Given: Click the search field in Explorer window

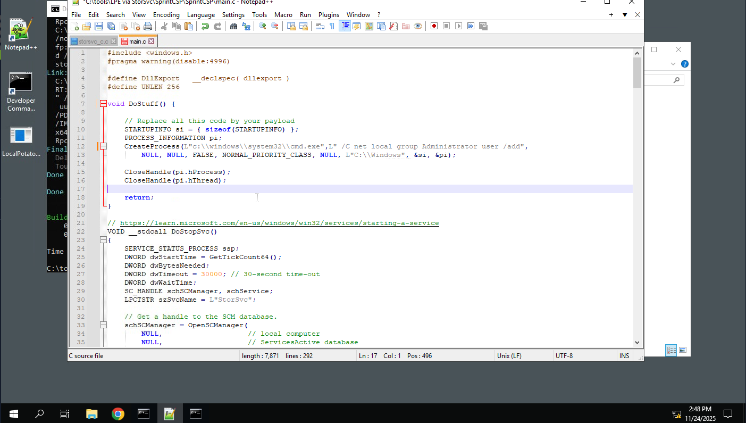Looking at the screenshot, I should tap(664, 80).
